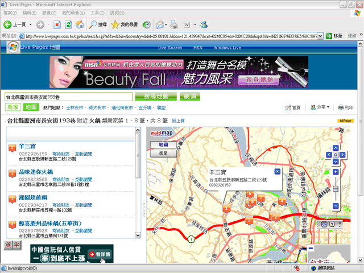The image size is (364, 273).
Task: Close the 羊三寶 map info popup
Action: [277, 171]
